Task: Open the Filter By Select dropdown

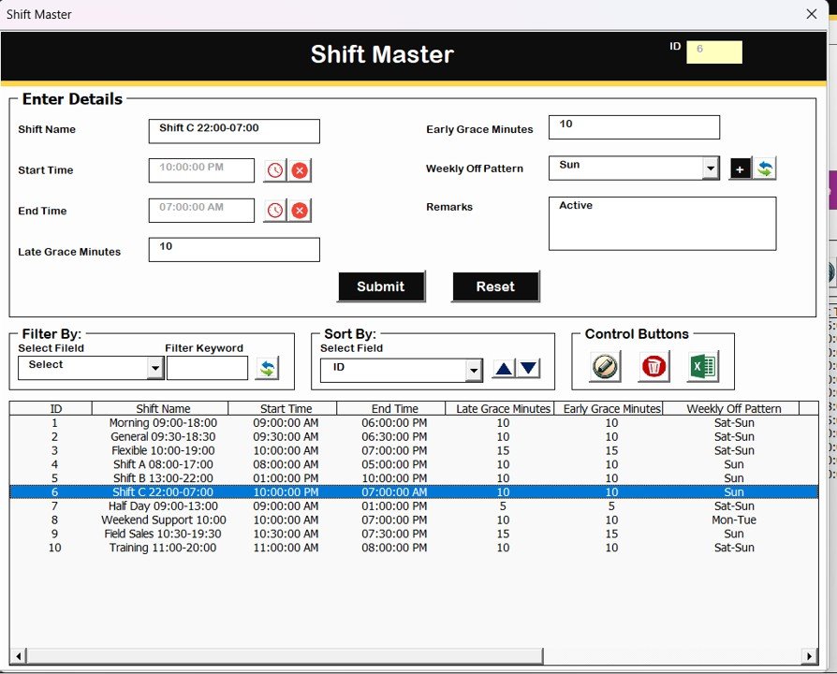Action: (x=154, y=369)
